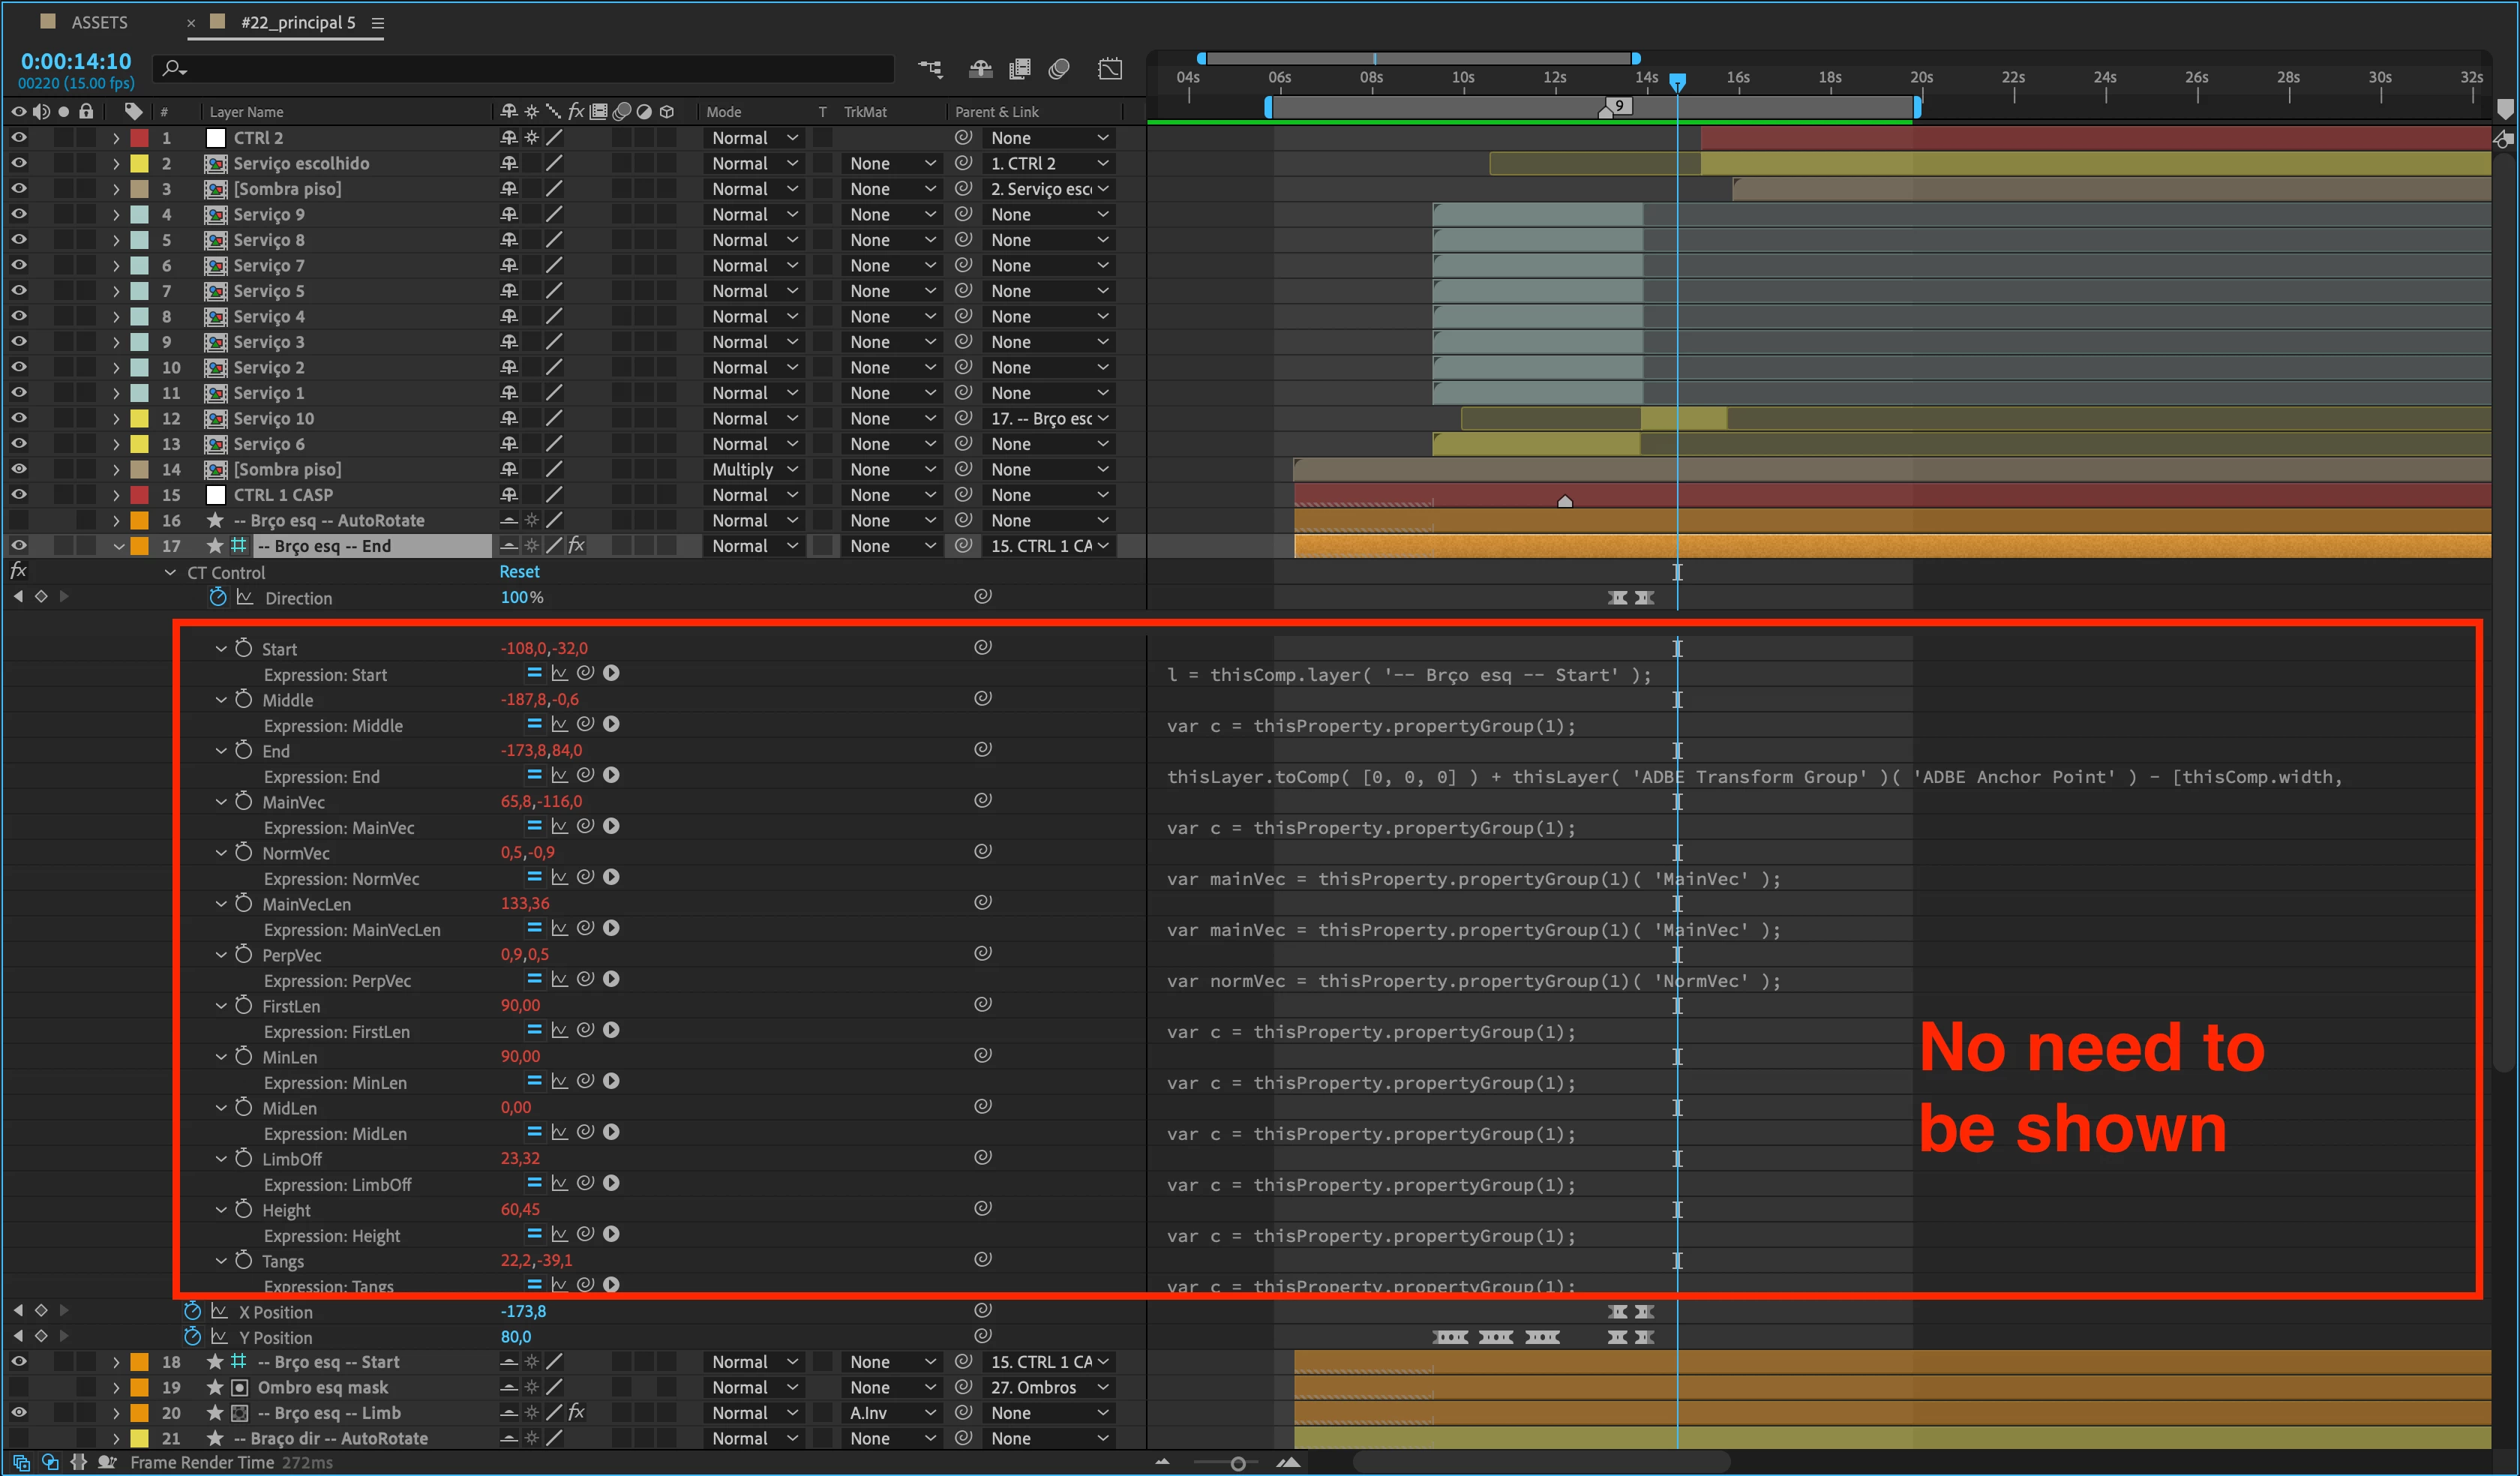2520x1476 pixels.
Task: Open the expression language menu for Middle
Action: click(611, 724)
